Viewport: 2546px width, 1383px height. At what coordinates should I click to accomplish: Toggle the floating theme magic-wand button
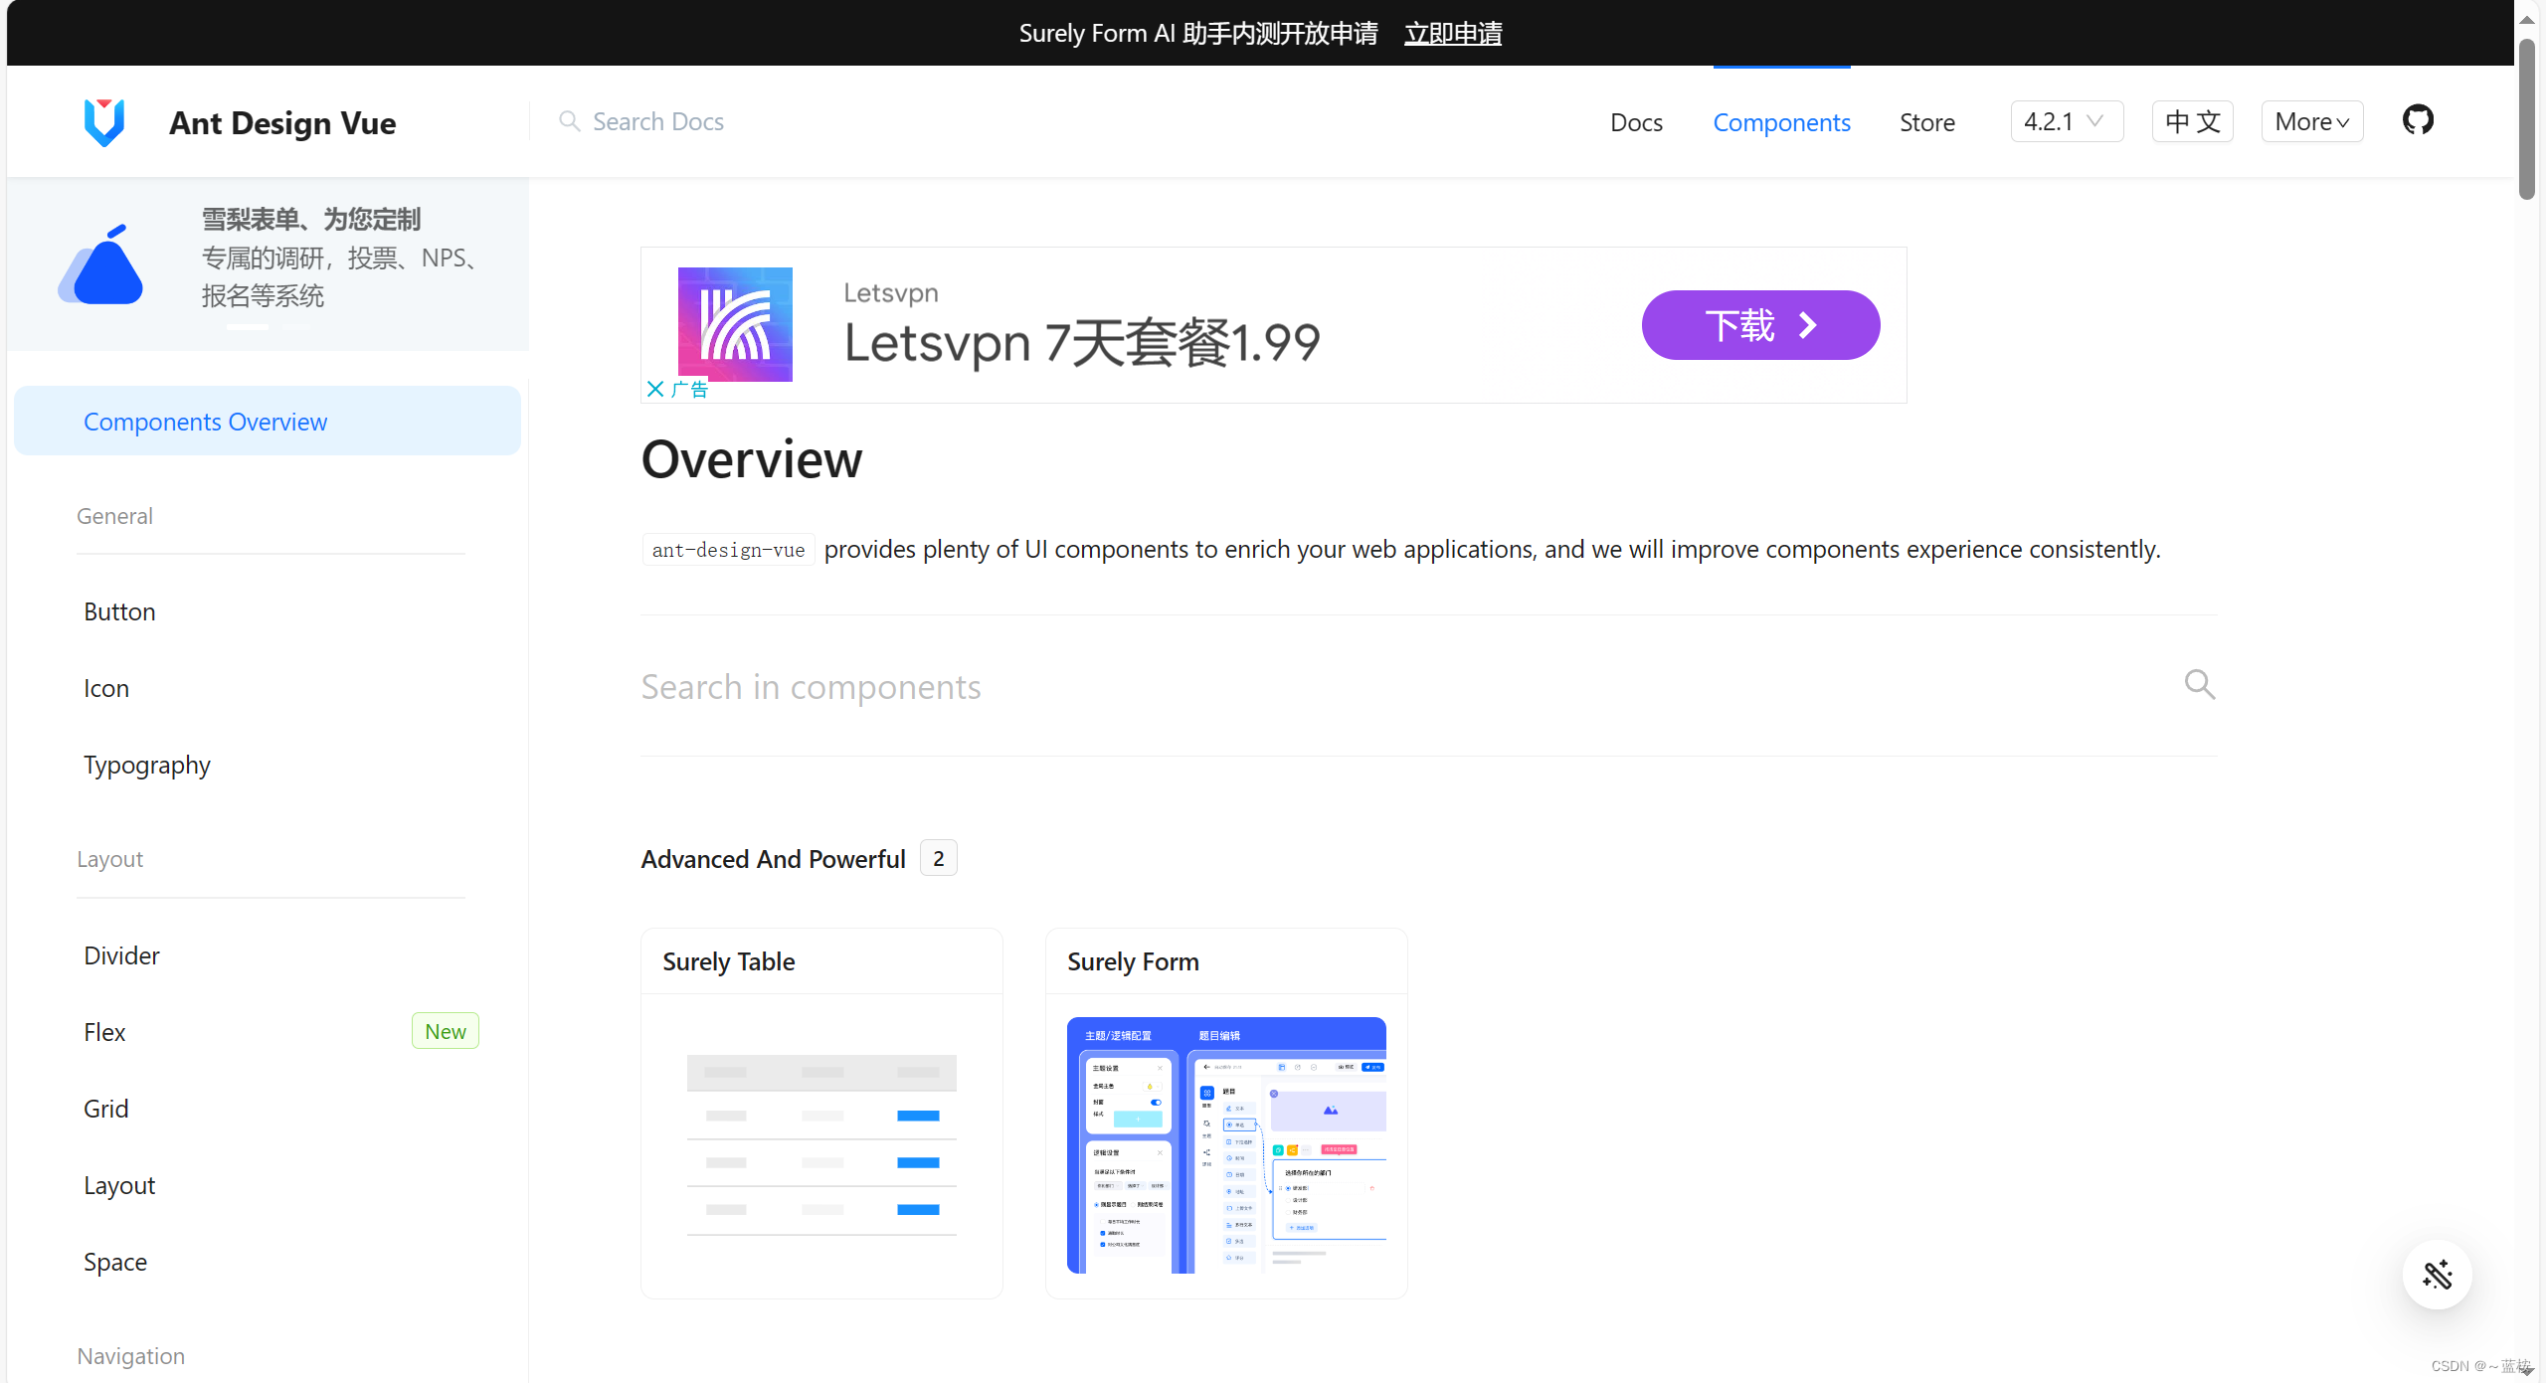[x=2437, y=1274]
